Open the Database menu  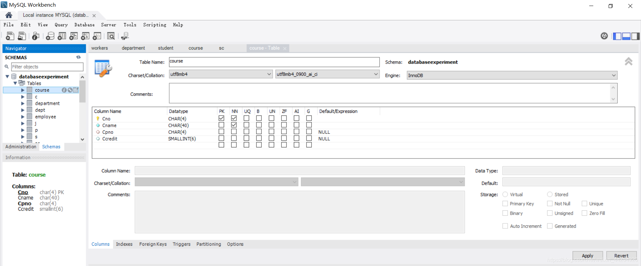(x=84, y=25)
